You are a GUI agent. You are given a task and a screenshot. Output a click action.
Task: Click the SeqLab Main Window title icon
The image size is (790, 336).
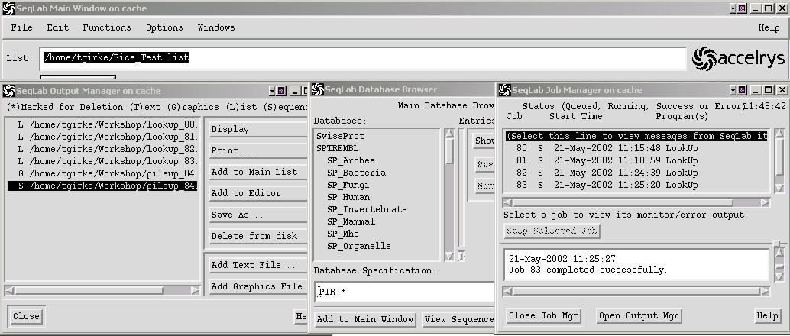click(x=8, y=8)
